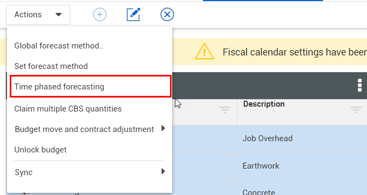Click the circled plus add icon

[100, 15]
